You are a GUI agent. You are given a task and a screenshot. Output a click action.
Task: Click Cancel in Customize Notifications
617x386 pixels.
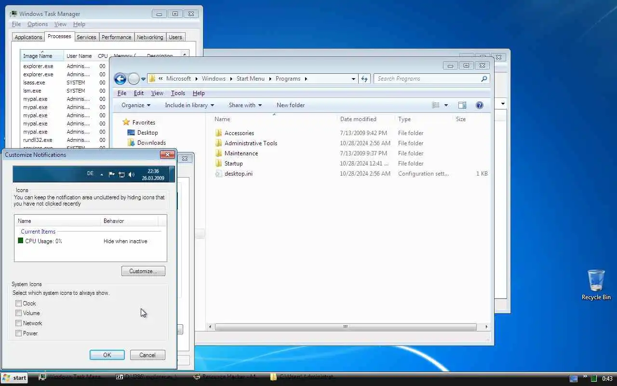[148, 355]
